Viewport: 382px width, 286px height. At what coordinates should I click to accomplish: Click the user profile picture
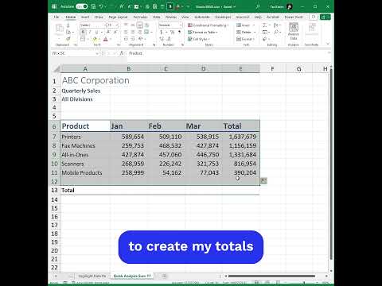pos(290,6)
